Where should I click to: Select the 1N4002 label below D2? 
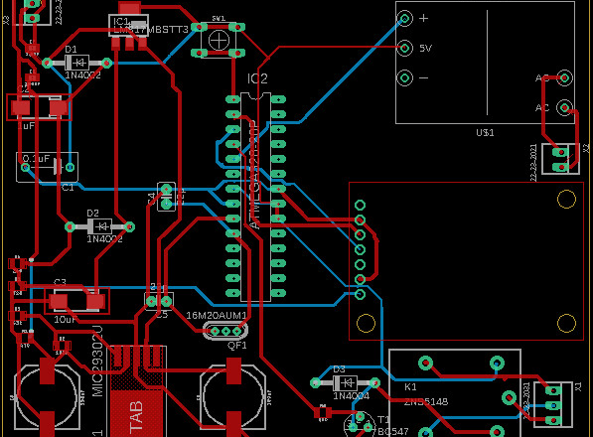click(x=104, y=239)
